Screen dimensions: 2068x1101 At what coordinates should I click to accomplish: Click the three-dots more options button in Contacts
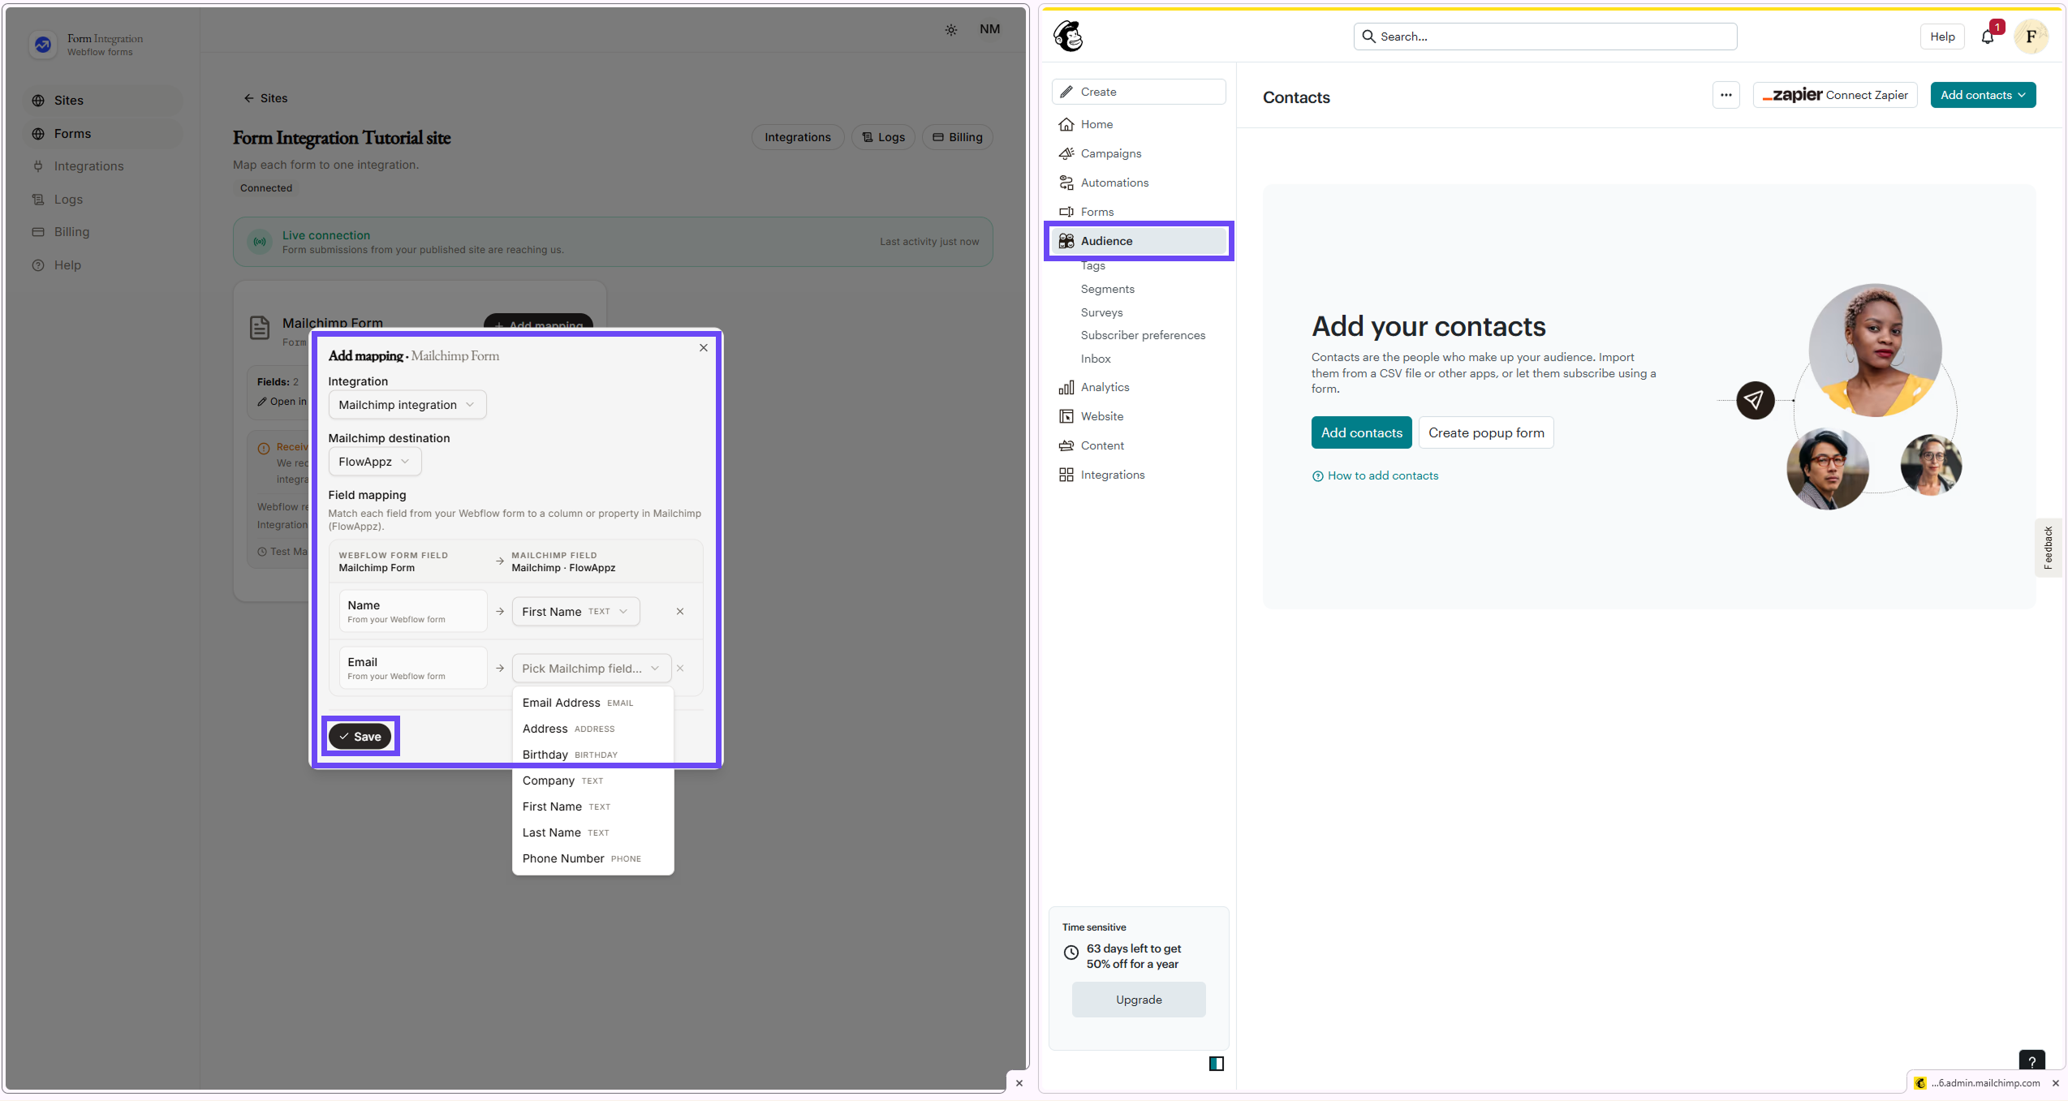pos(1725,95)
